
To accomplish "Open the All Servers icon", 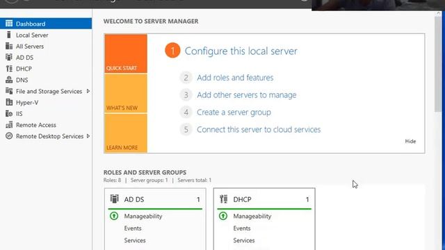I will [x=9, y=46].
